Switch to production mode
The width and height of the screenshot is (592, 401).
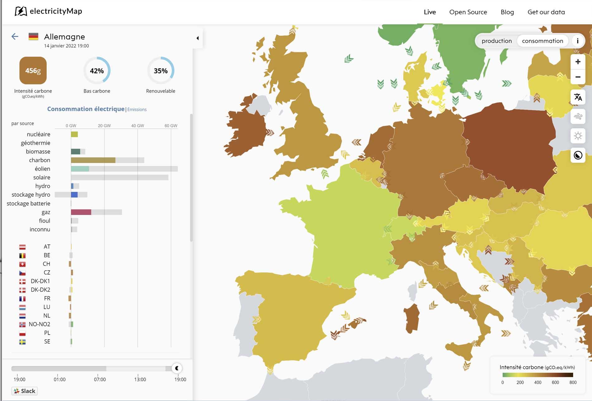[x=496, y=41]
